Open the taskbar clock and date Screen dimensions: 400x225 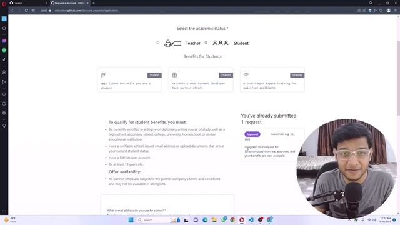385,220
